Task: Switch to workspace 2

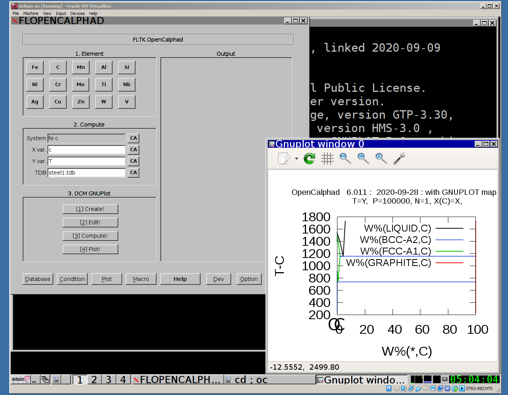Action: (94, 379)
